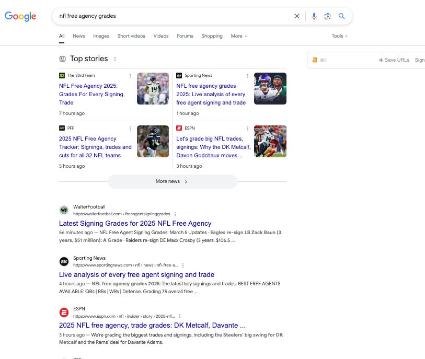The height and width of the screenshot is (359, 425).
Task: Open three-dot menu beside espn.com URL
Action: point(180,316)
